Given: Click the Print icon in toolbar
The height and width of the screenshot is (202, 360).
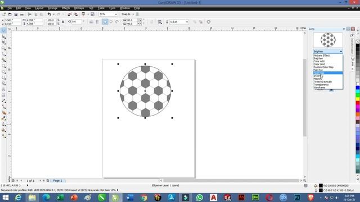Looking at the screenshot, I should 22,14.
